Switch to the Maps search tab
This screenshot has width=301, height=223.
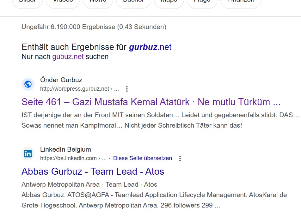(x=169, y=2)
